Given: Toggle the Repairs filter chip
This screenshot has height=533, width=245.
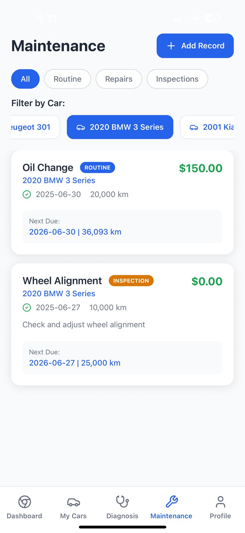Looking at the screenshot, I should click(119, 79).
